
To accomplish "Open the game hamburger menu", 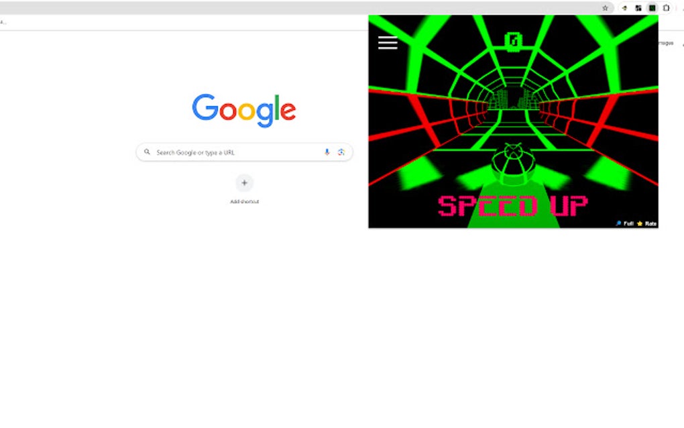I will click(x=388, y=43).
